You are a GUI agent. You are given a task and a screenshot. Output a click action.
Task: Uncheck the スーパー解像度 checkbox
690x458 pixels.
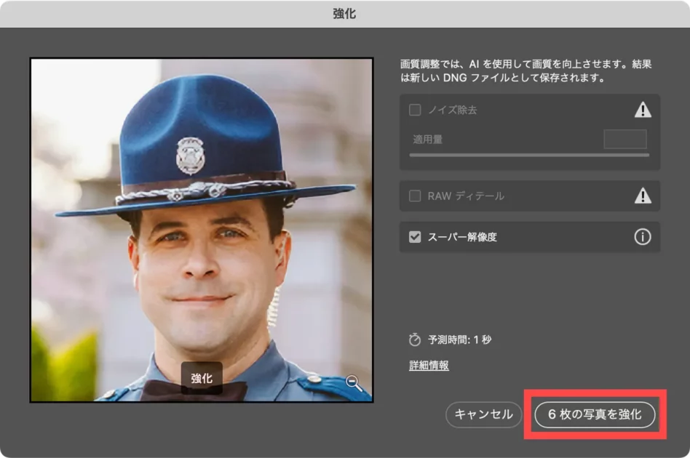coord(415,237)
